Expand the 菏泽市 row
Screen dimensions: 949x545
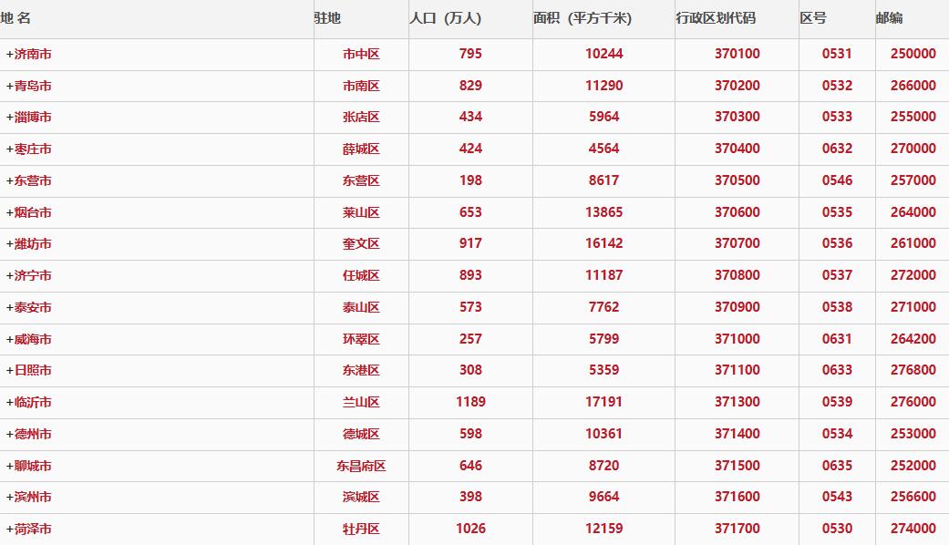click(28, 530)
